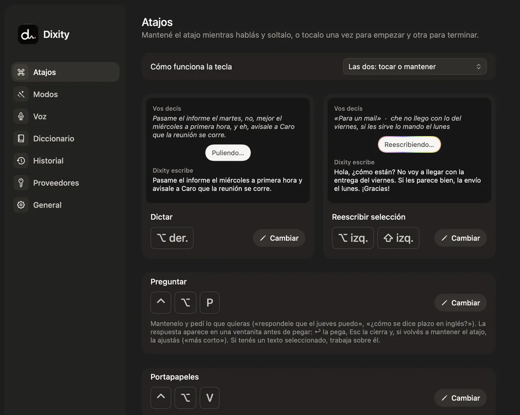Open the Modos section
This screenshot has height=415, width=520.
(x=65, y=95)
